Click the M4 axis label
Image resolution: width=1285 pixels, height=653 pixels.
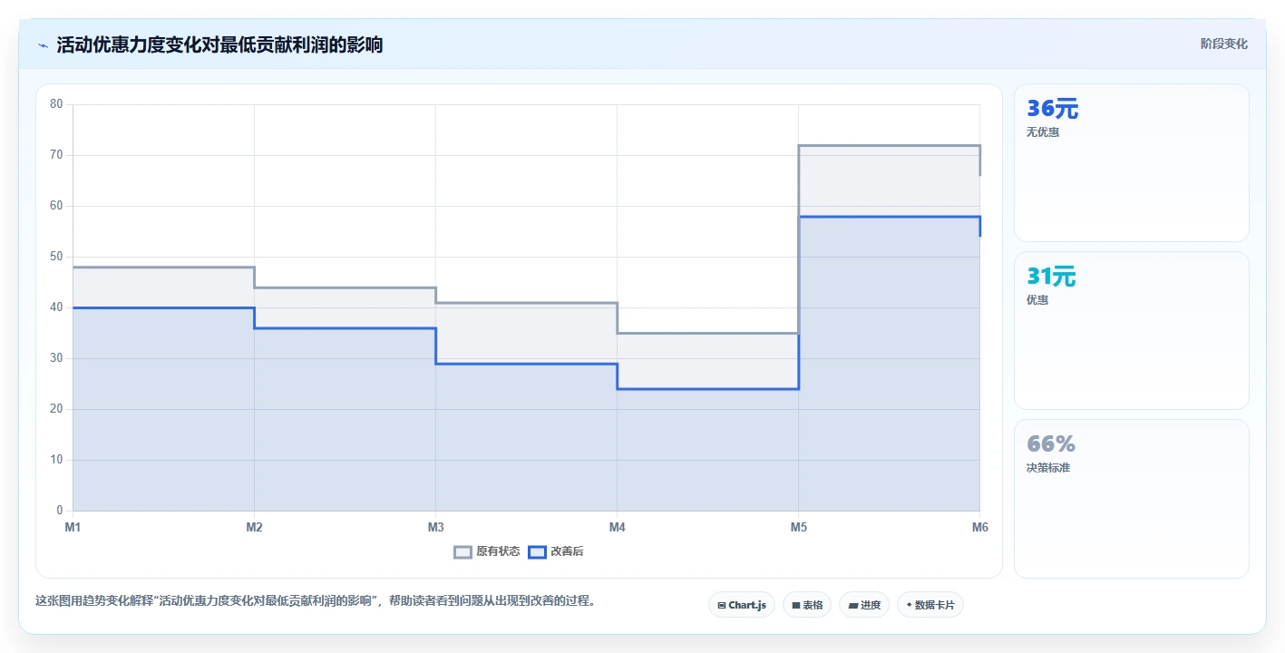click(617, 527)
